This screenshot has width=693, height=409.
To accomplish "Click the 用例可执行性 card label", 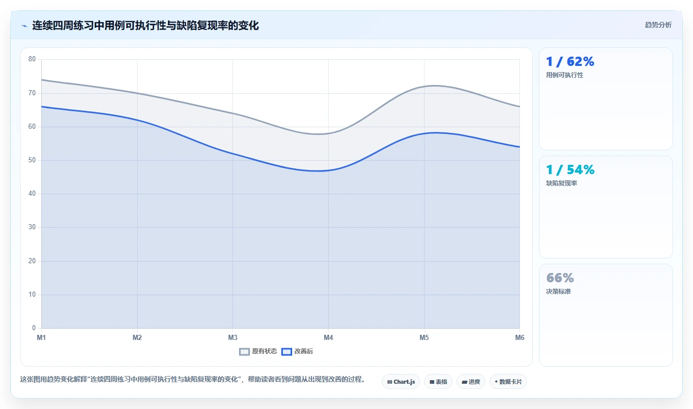I will pos(565,75).
